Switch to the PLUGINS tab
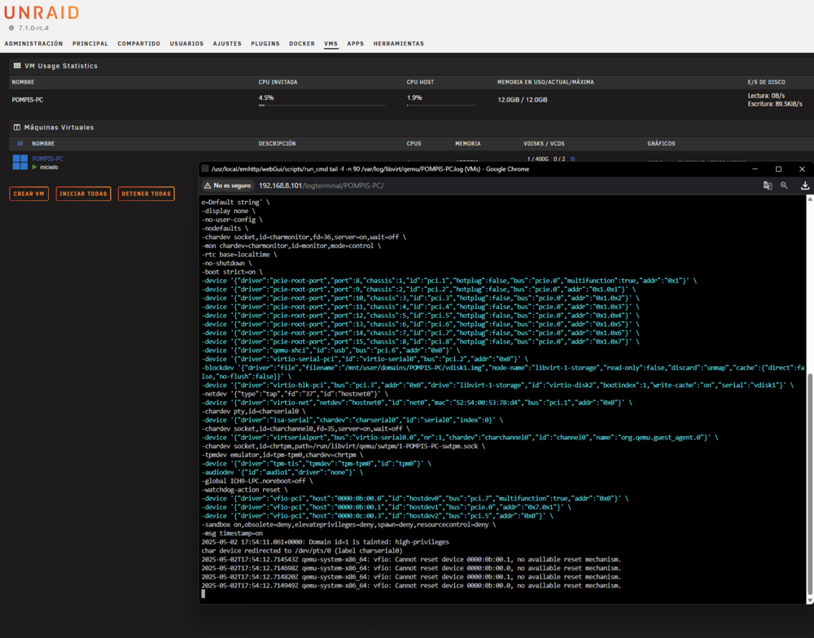The image size is (814, 638). click(265, 44)
